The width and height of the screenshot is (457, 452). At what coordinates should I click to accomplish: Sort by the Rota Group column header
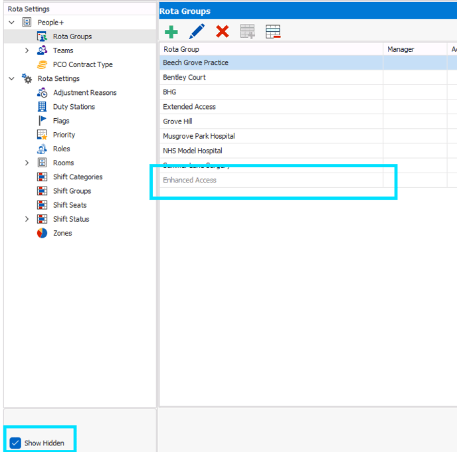[x=181, y=49]
